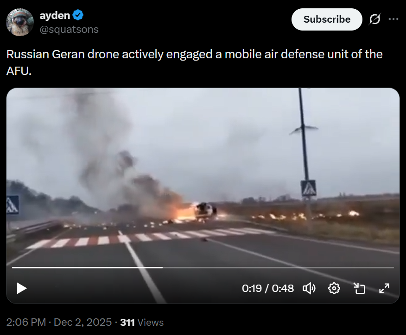Open the @squatsons handle link
Image resolution: width=406 pixels, height=335 pixels.
click(x=69, y=29)
